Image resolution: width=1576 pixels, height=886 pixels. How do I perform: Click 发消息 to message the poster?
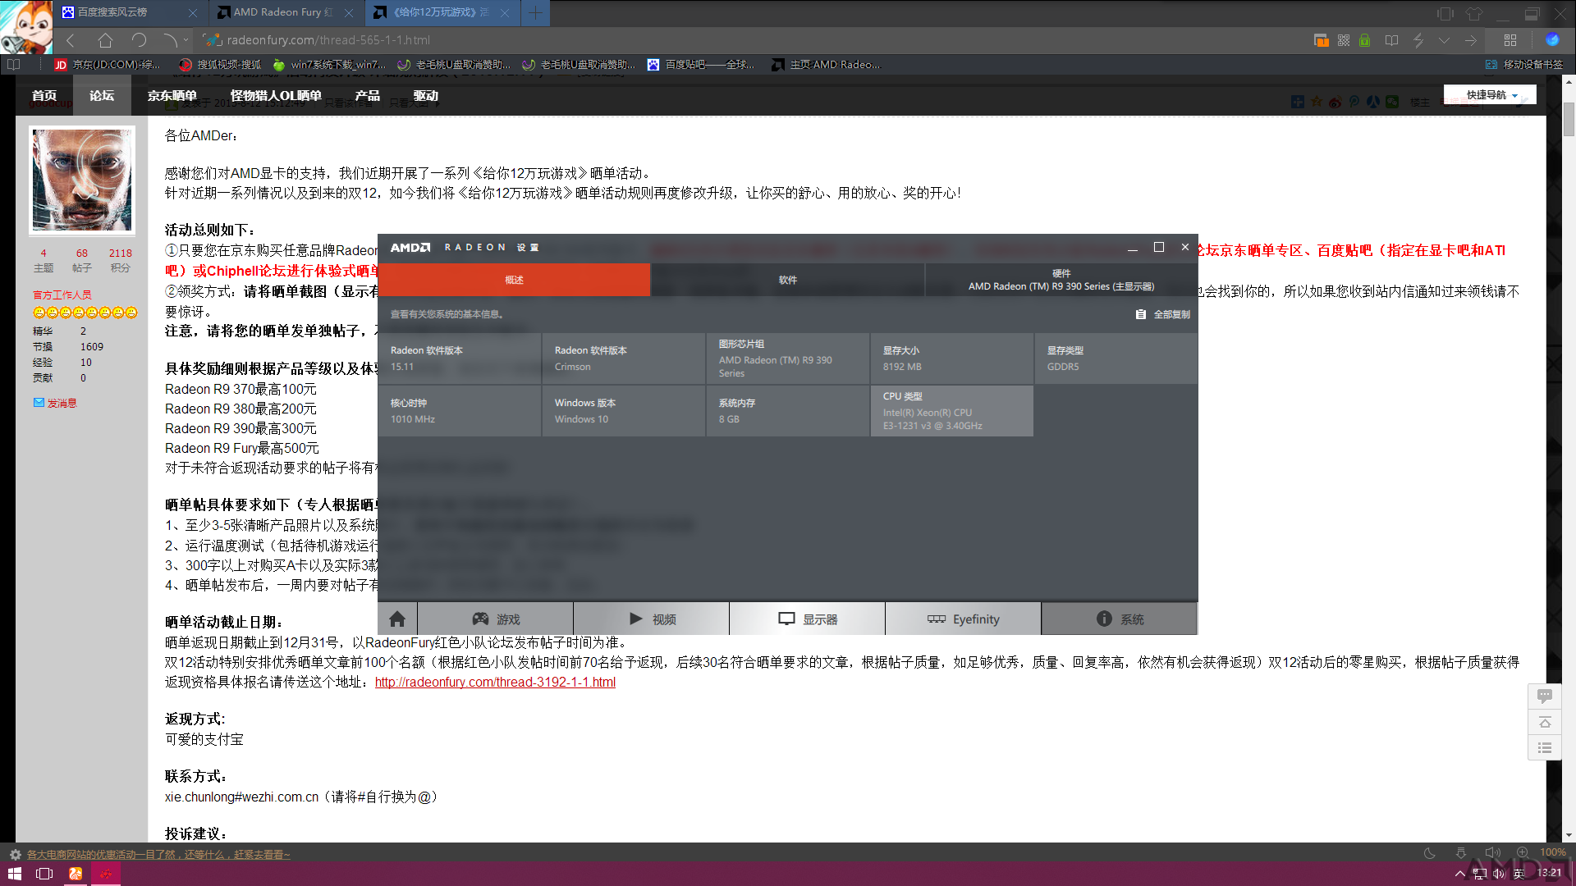(x=55, y=403)
